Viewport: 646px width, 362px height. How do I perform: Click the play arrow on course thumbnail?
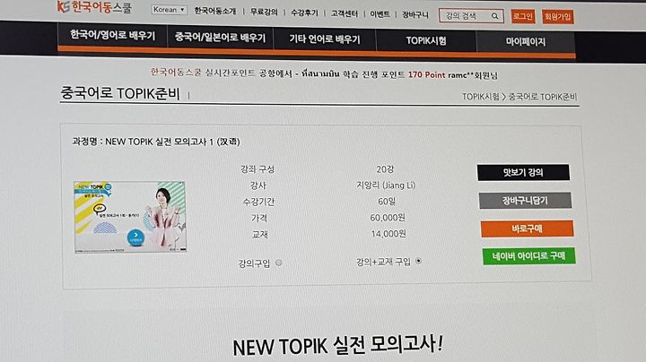tap(135, 237)
